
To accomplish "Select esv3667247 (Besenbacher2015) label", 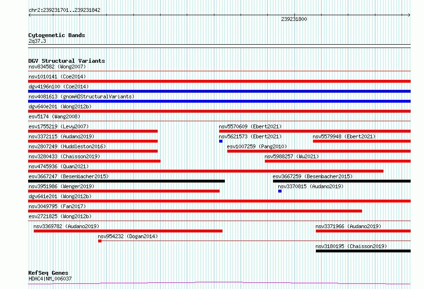I will (x=69, y=176).
